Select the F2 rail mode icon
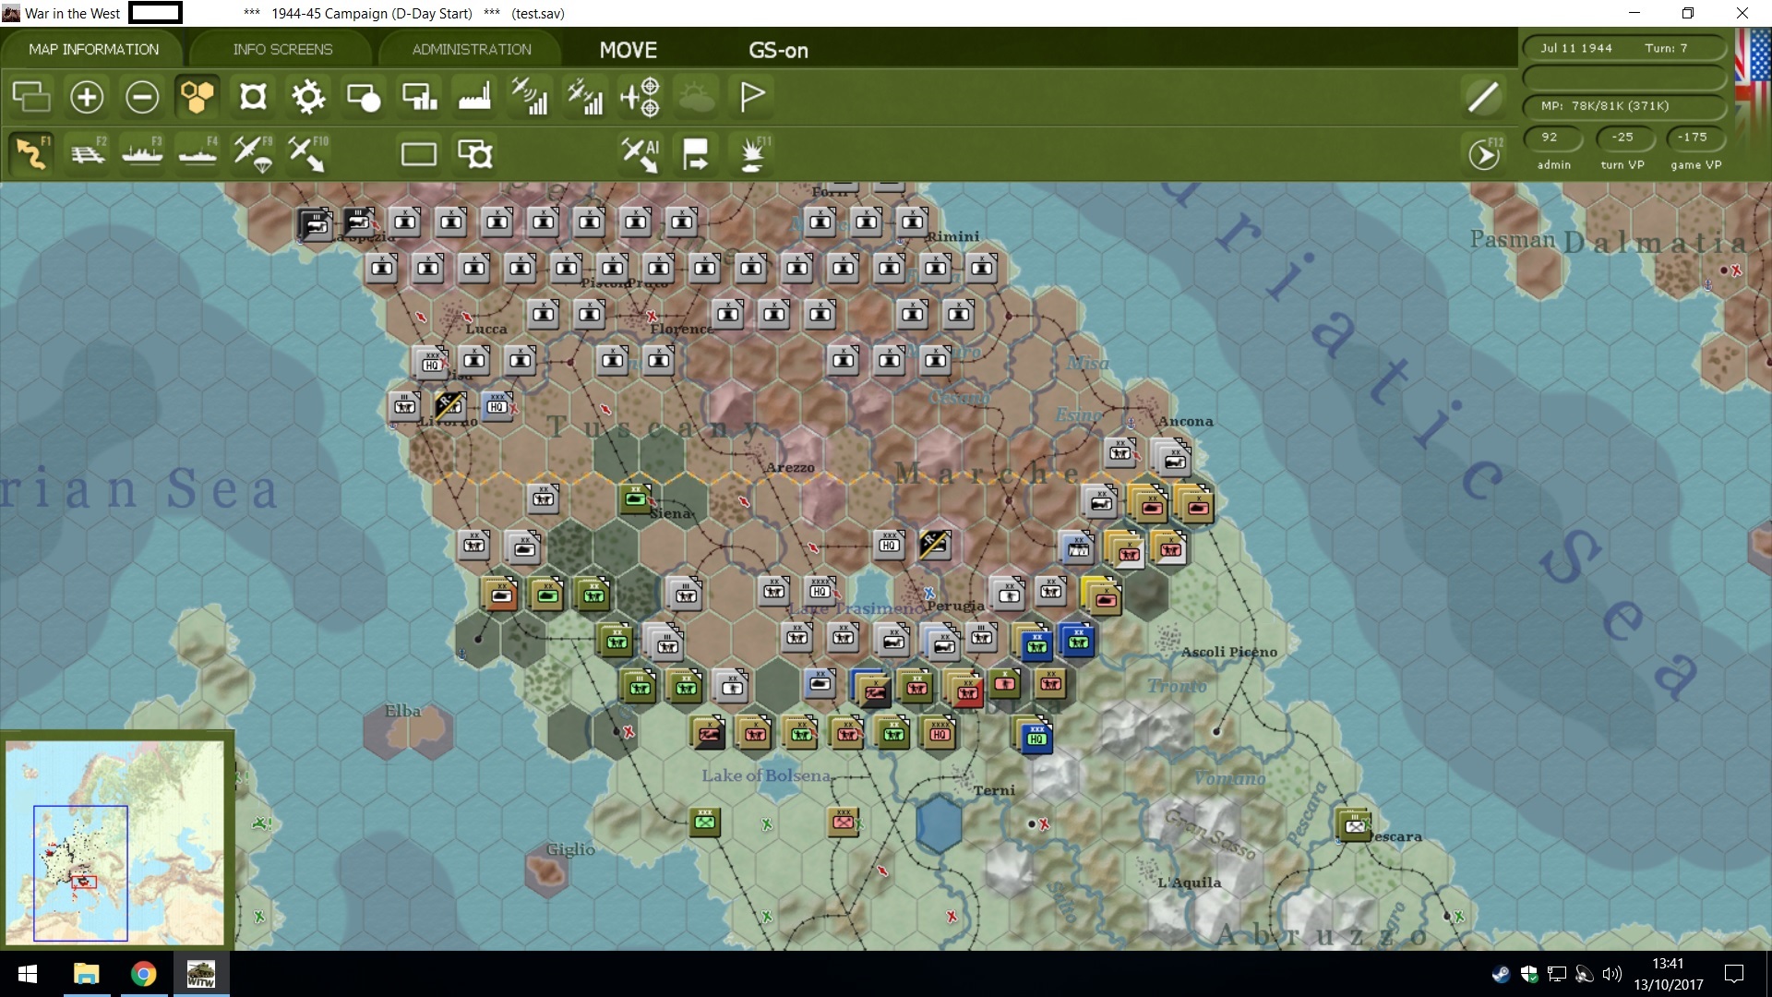1772x997 pixels. pyautogui.click(x=88, y=152)
